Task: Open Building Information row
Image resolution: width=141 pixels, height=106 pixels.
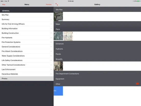Action: point(27,29)
